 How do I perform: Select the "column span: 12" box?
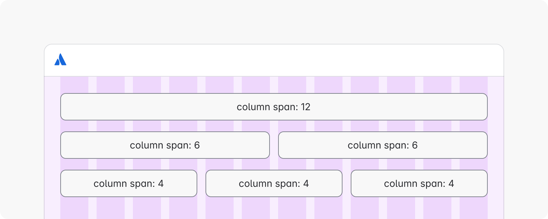[274, 107]
